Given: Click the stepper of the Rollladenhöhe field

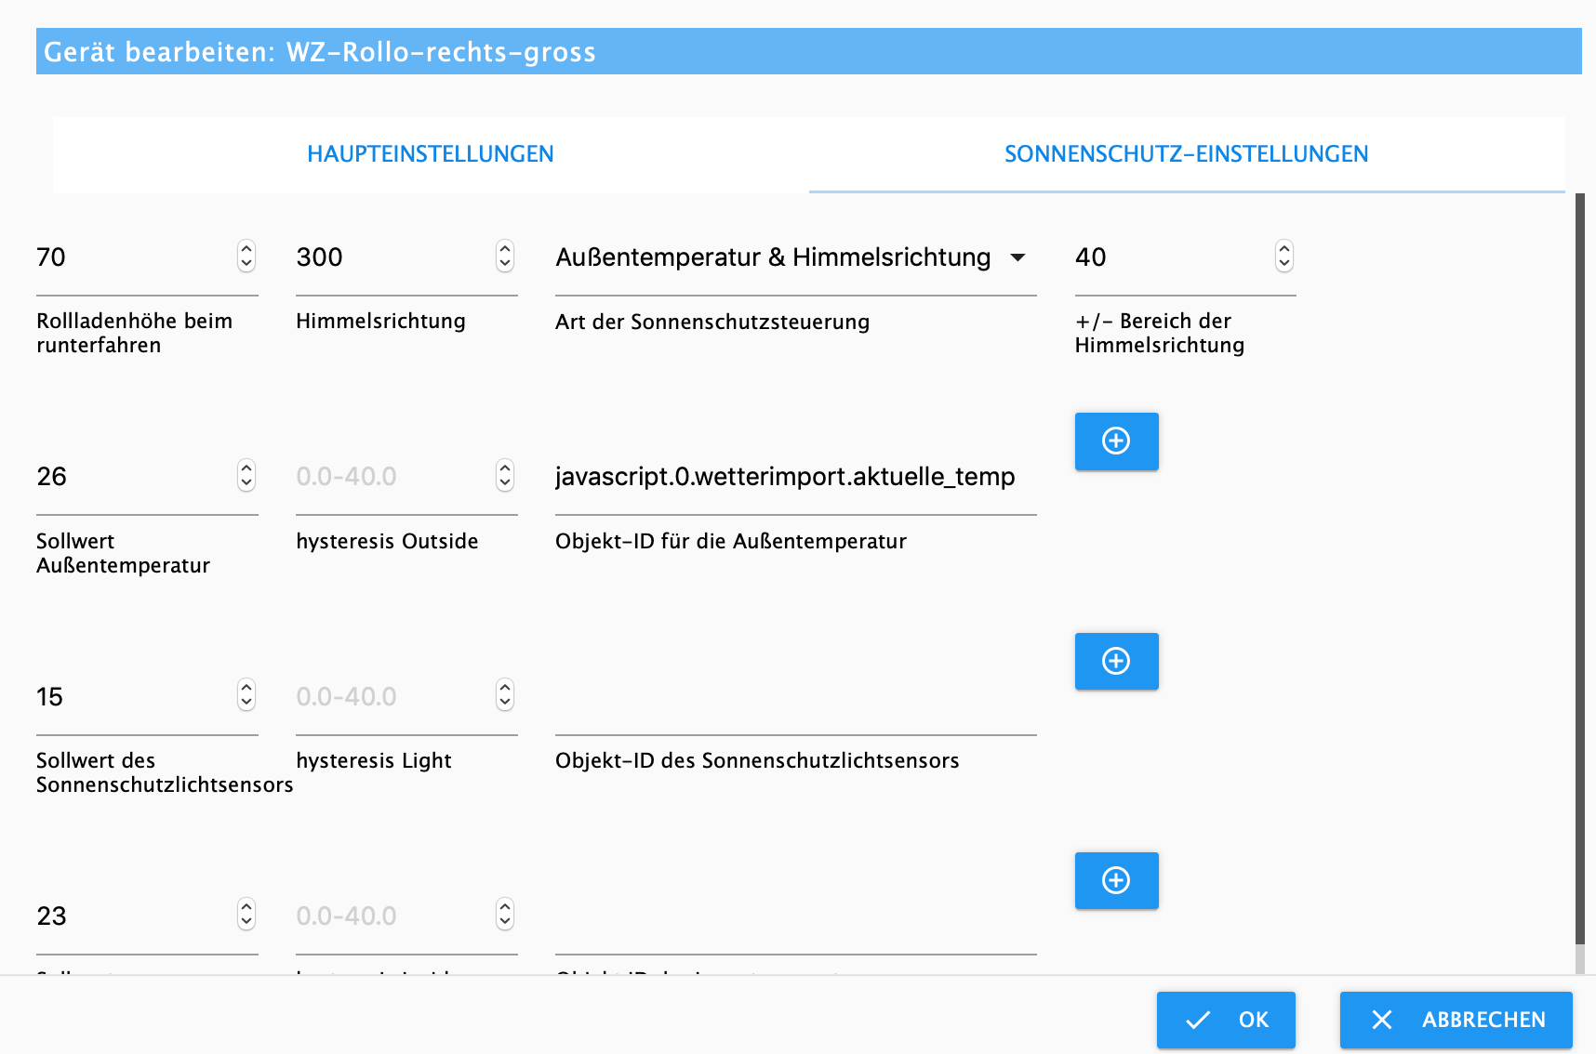Looking at the screenshot, I should tap(246, 257).
